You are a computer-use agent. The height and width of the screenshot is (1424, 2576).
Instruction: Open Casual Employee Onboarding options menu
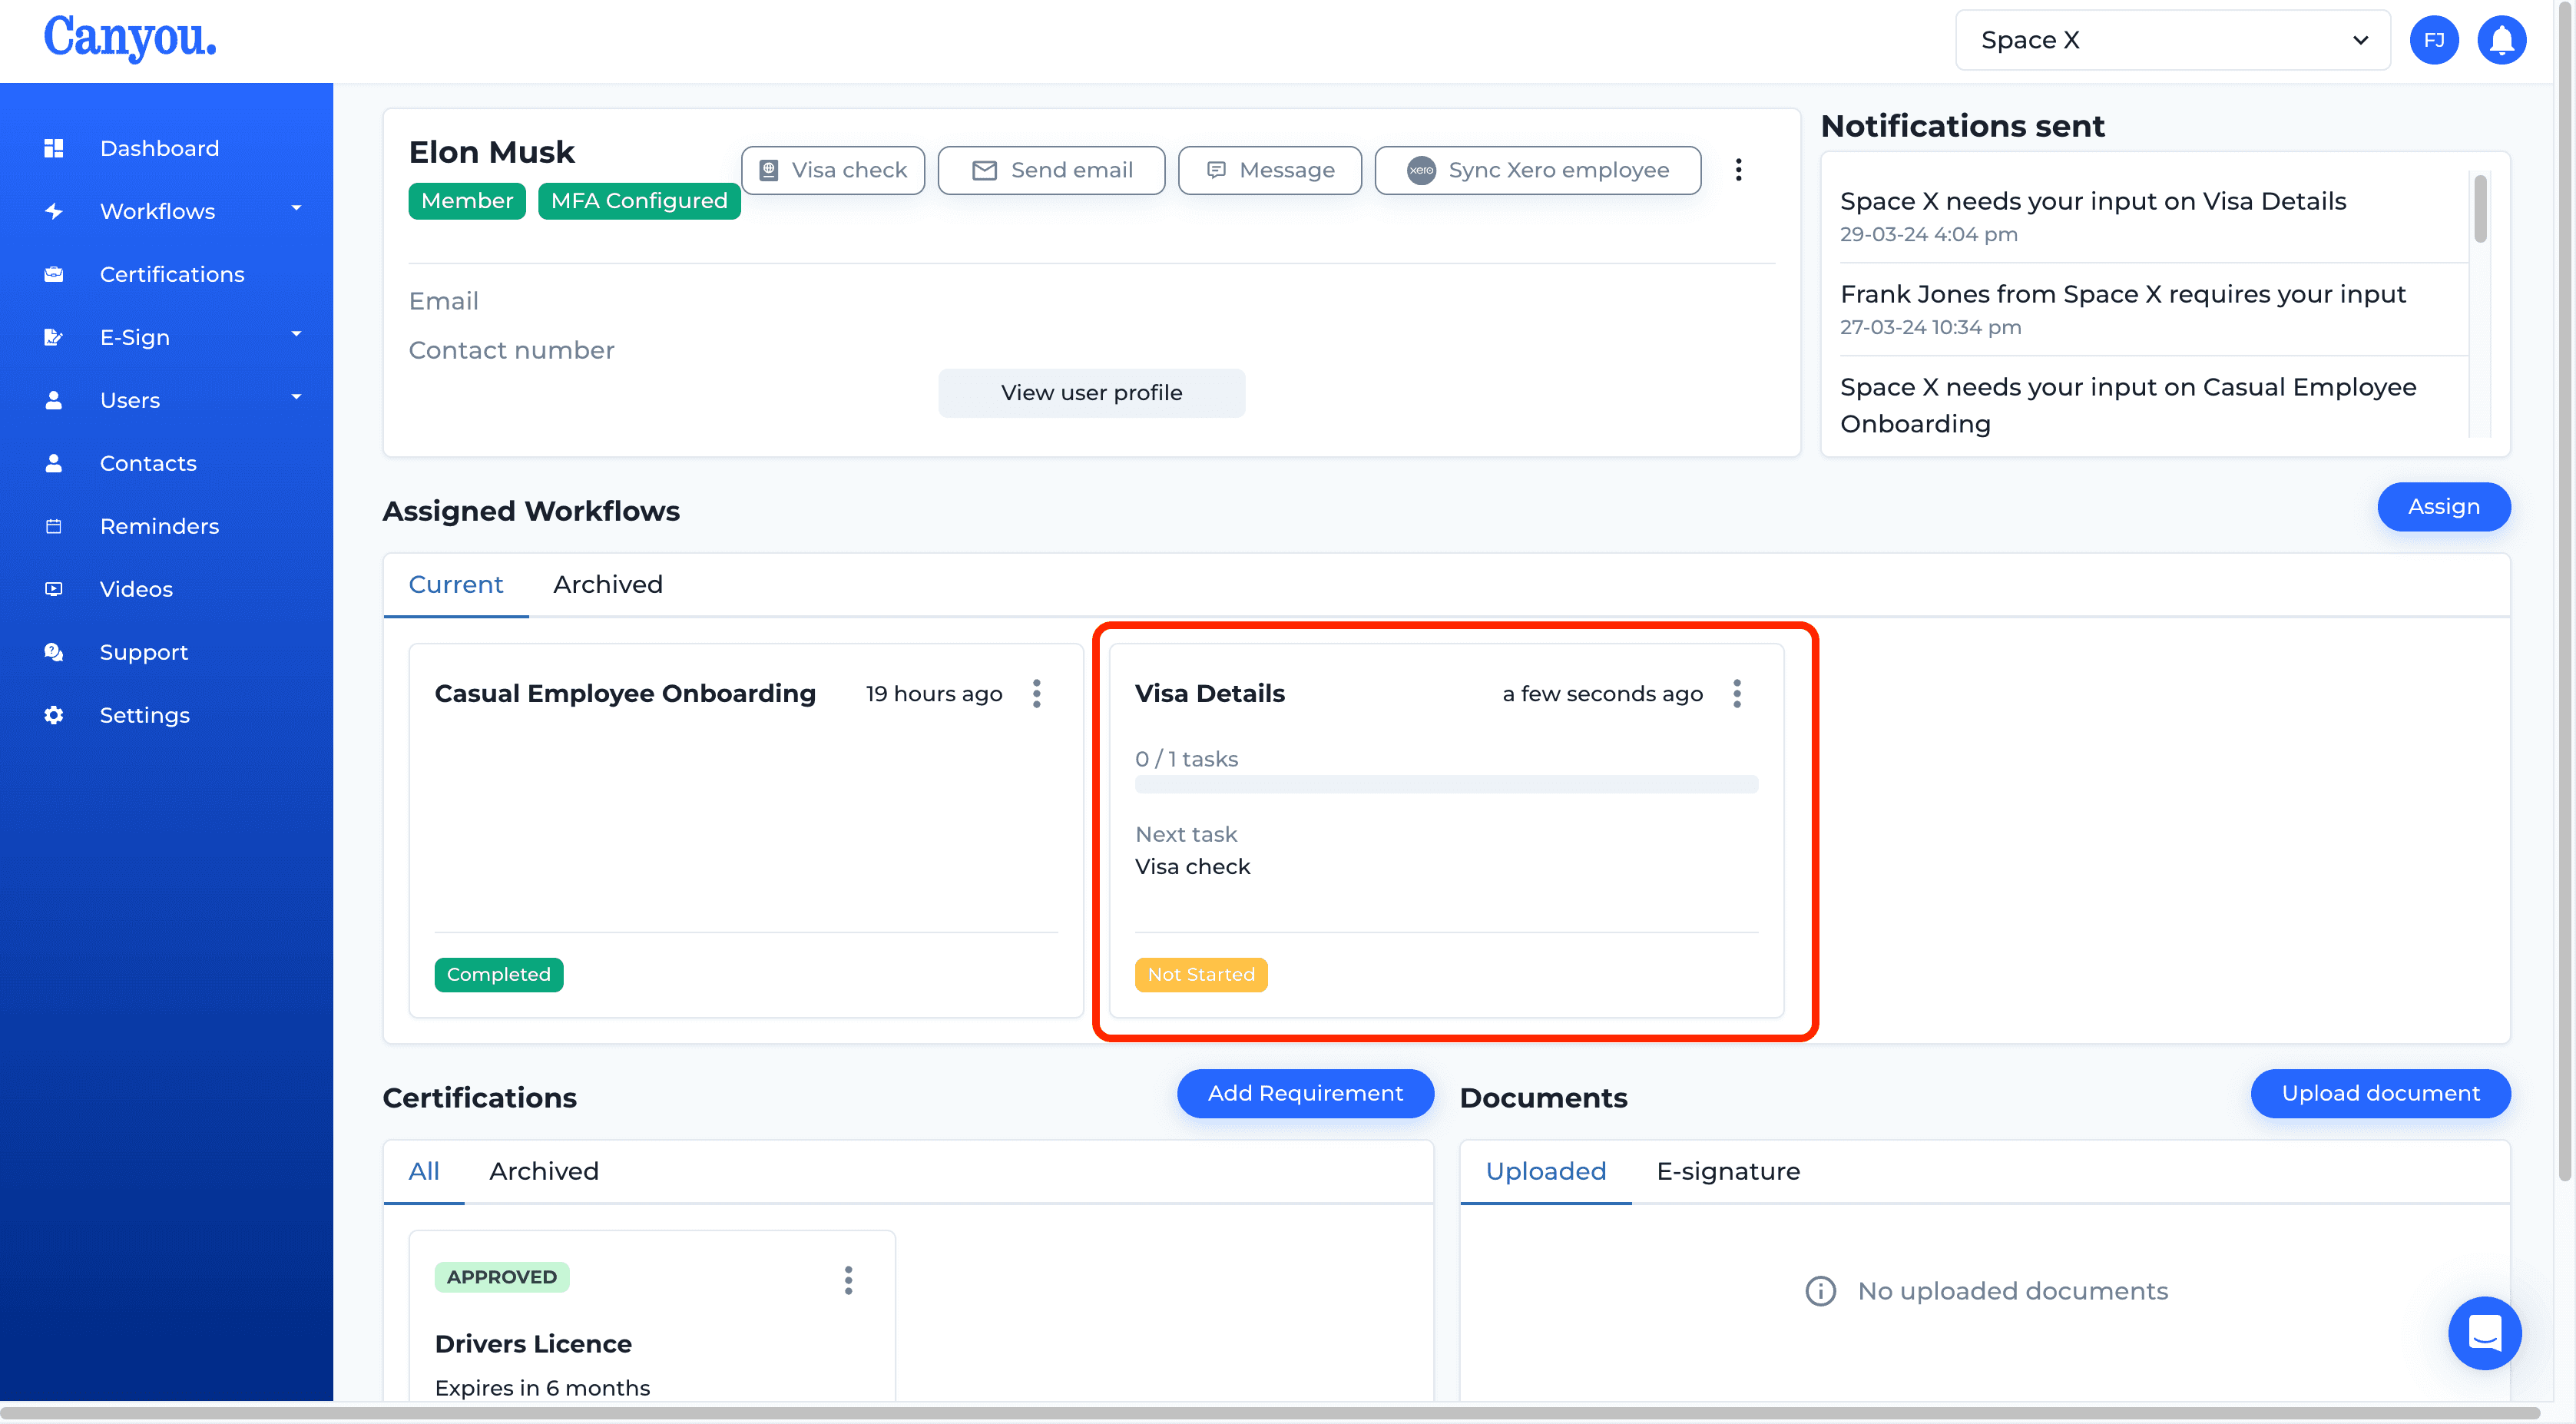(x=1037, y=694)
